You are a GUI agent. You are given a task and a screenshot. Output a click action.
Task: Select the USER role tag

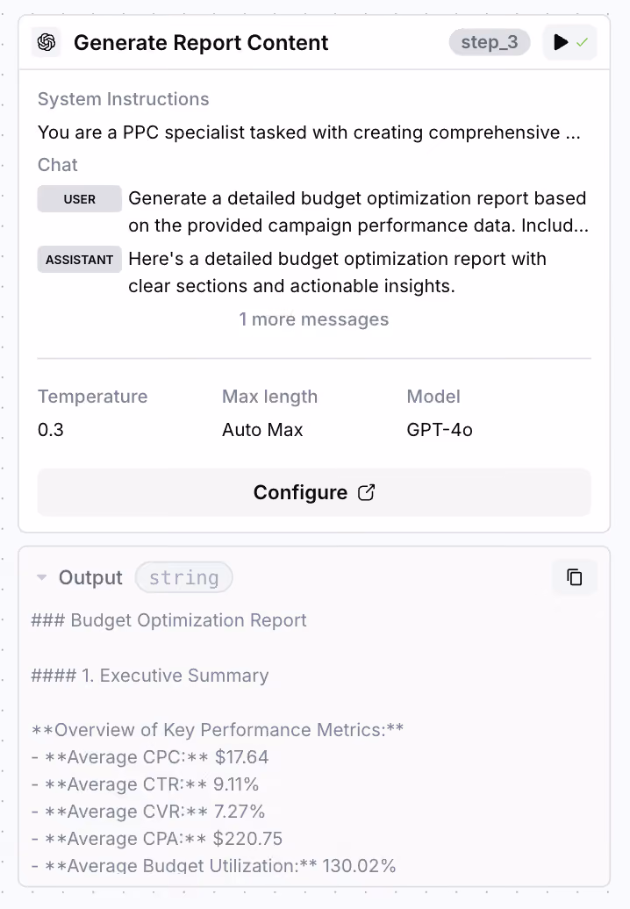(79, 199)
